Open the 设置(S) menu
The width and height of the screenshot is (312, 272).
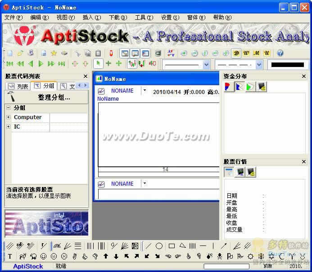[x=170, y=18]
